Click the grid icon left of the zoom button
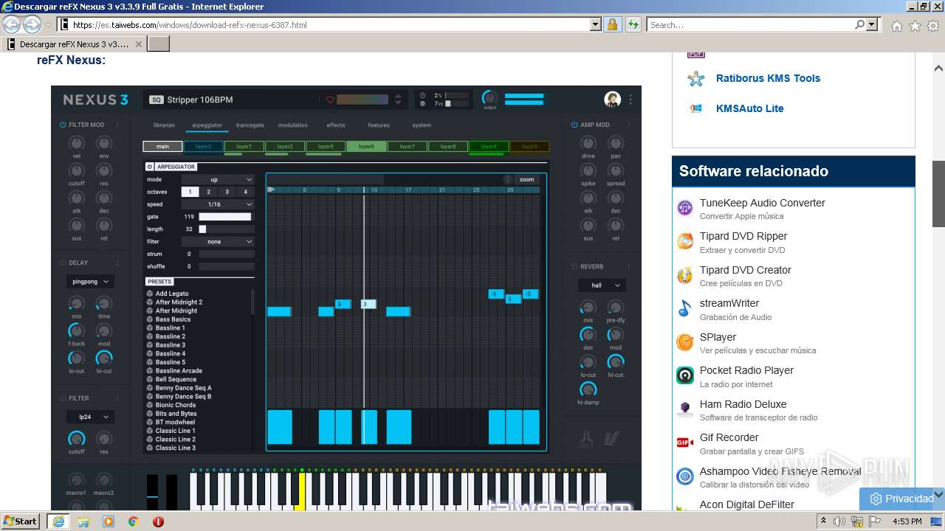The height and width of the screenshot is (531, 945). [508, 179]
